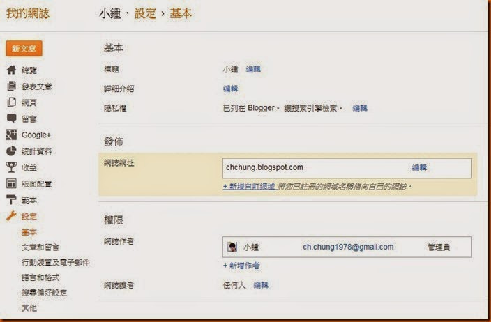Image resolution: width=491 pixels, height=322 pixels.
Task: Click 編輯 next to 詳細介紹
Action: pos(230,89)
